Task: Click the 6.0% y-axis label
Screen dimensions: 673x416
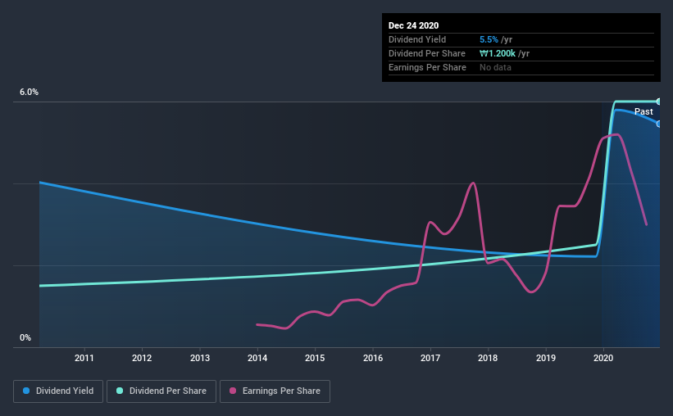Action: [29, 93]
